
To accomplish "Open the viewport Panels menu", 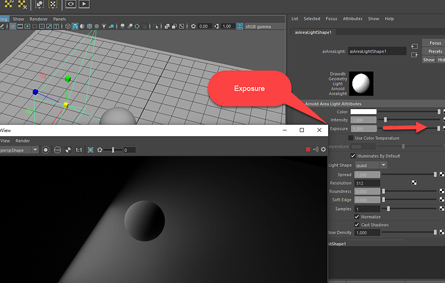I will [59, 19].
